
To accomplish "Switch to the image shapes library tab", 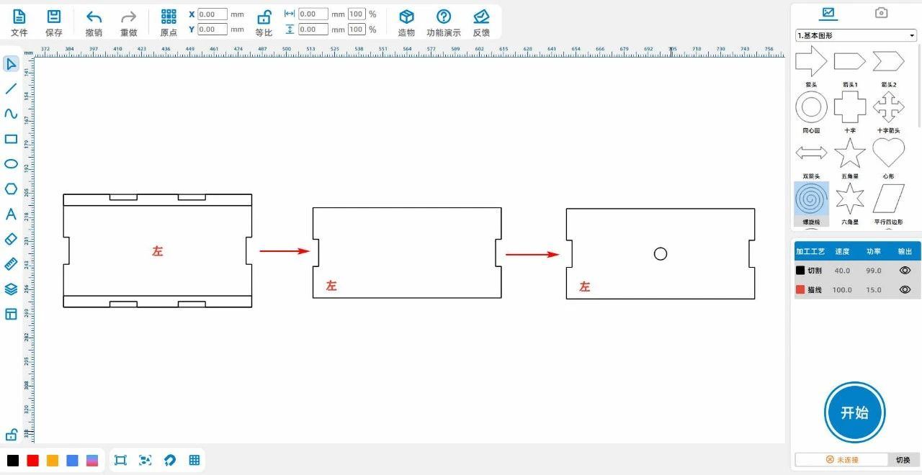I will click(x=828, y=12).
